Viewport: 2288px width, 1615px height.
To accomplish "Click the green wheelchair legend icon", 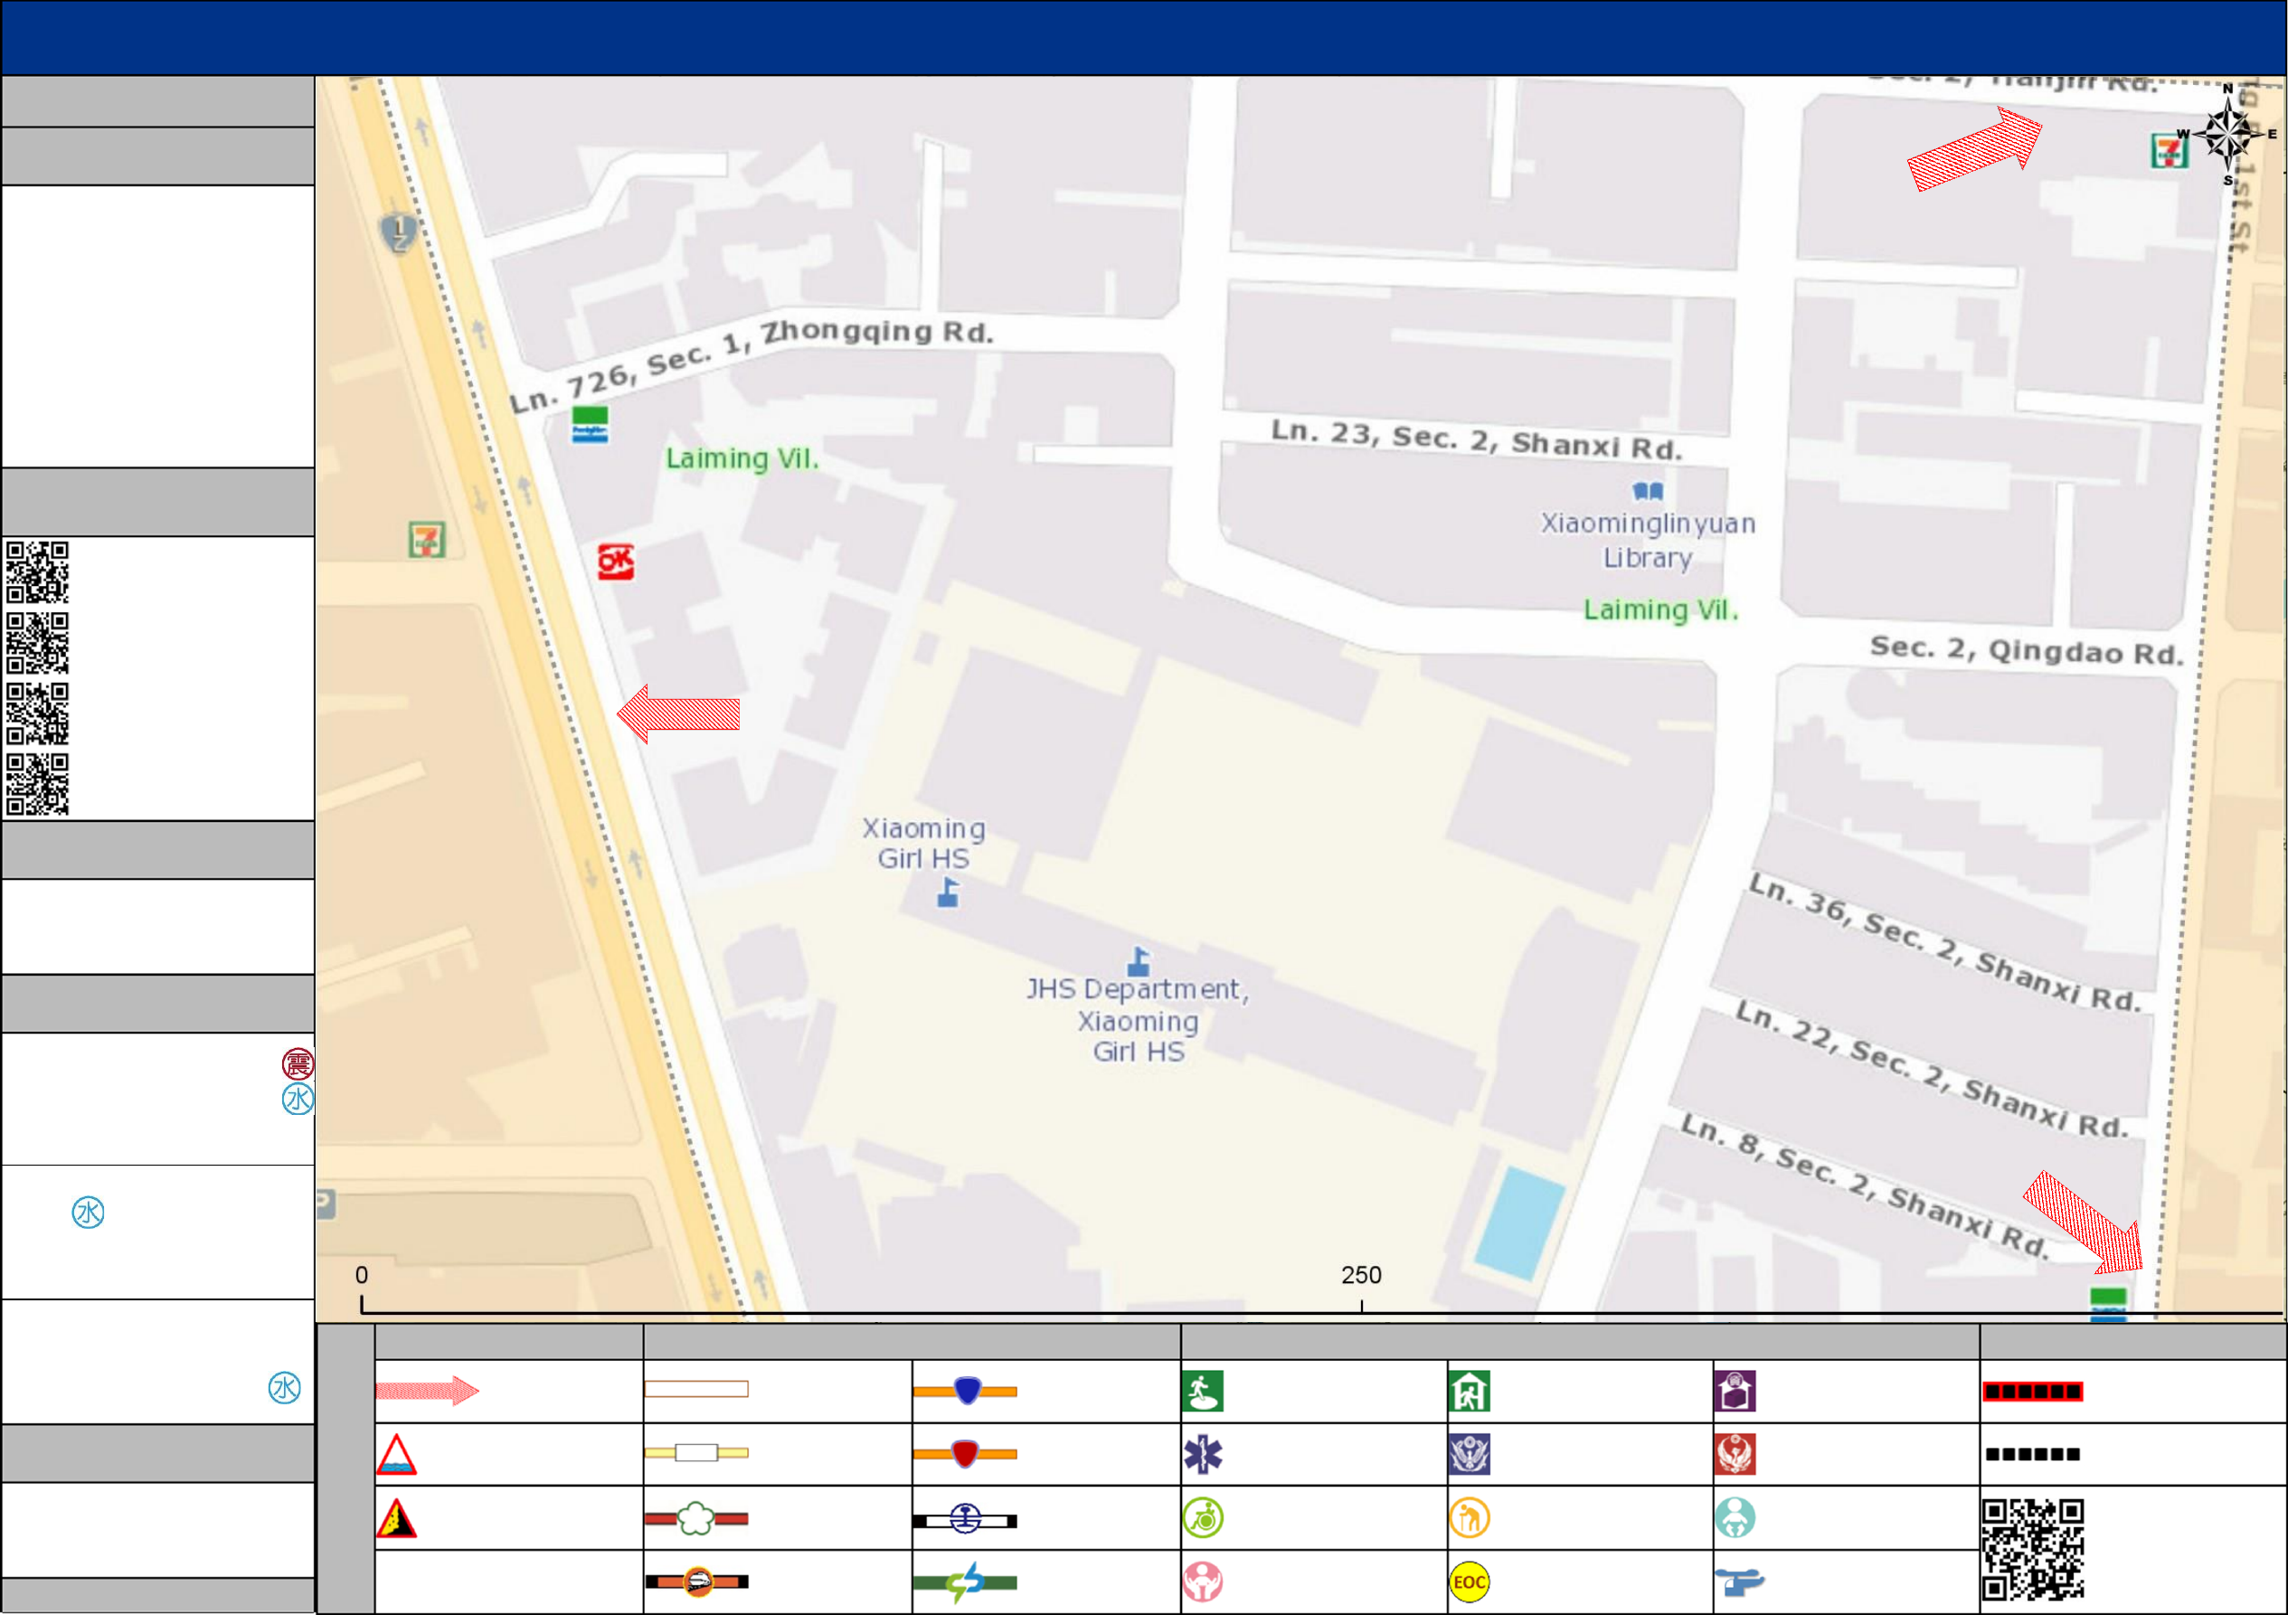I will pyautogui.click(x=1203, y=1518).
